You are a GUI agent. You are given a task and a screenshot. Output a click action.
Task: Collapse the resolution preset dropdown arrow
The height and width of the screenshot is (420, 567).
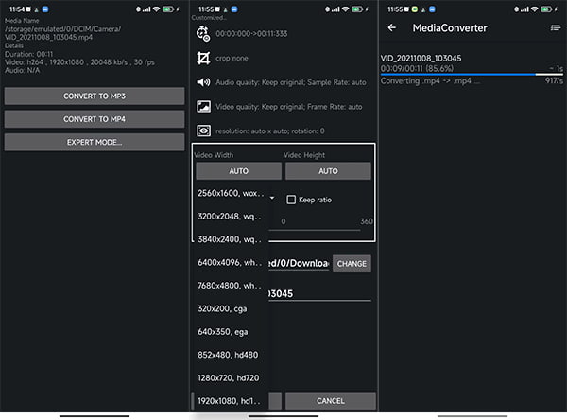pos(272,198)
